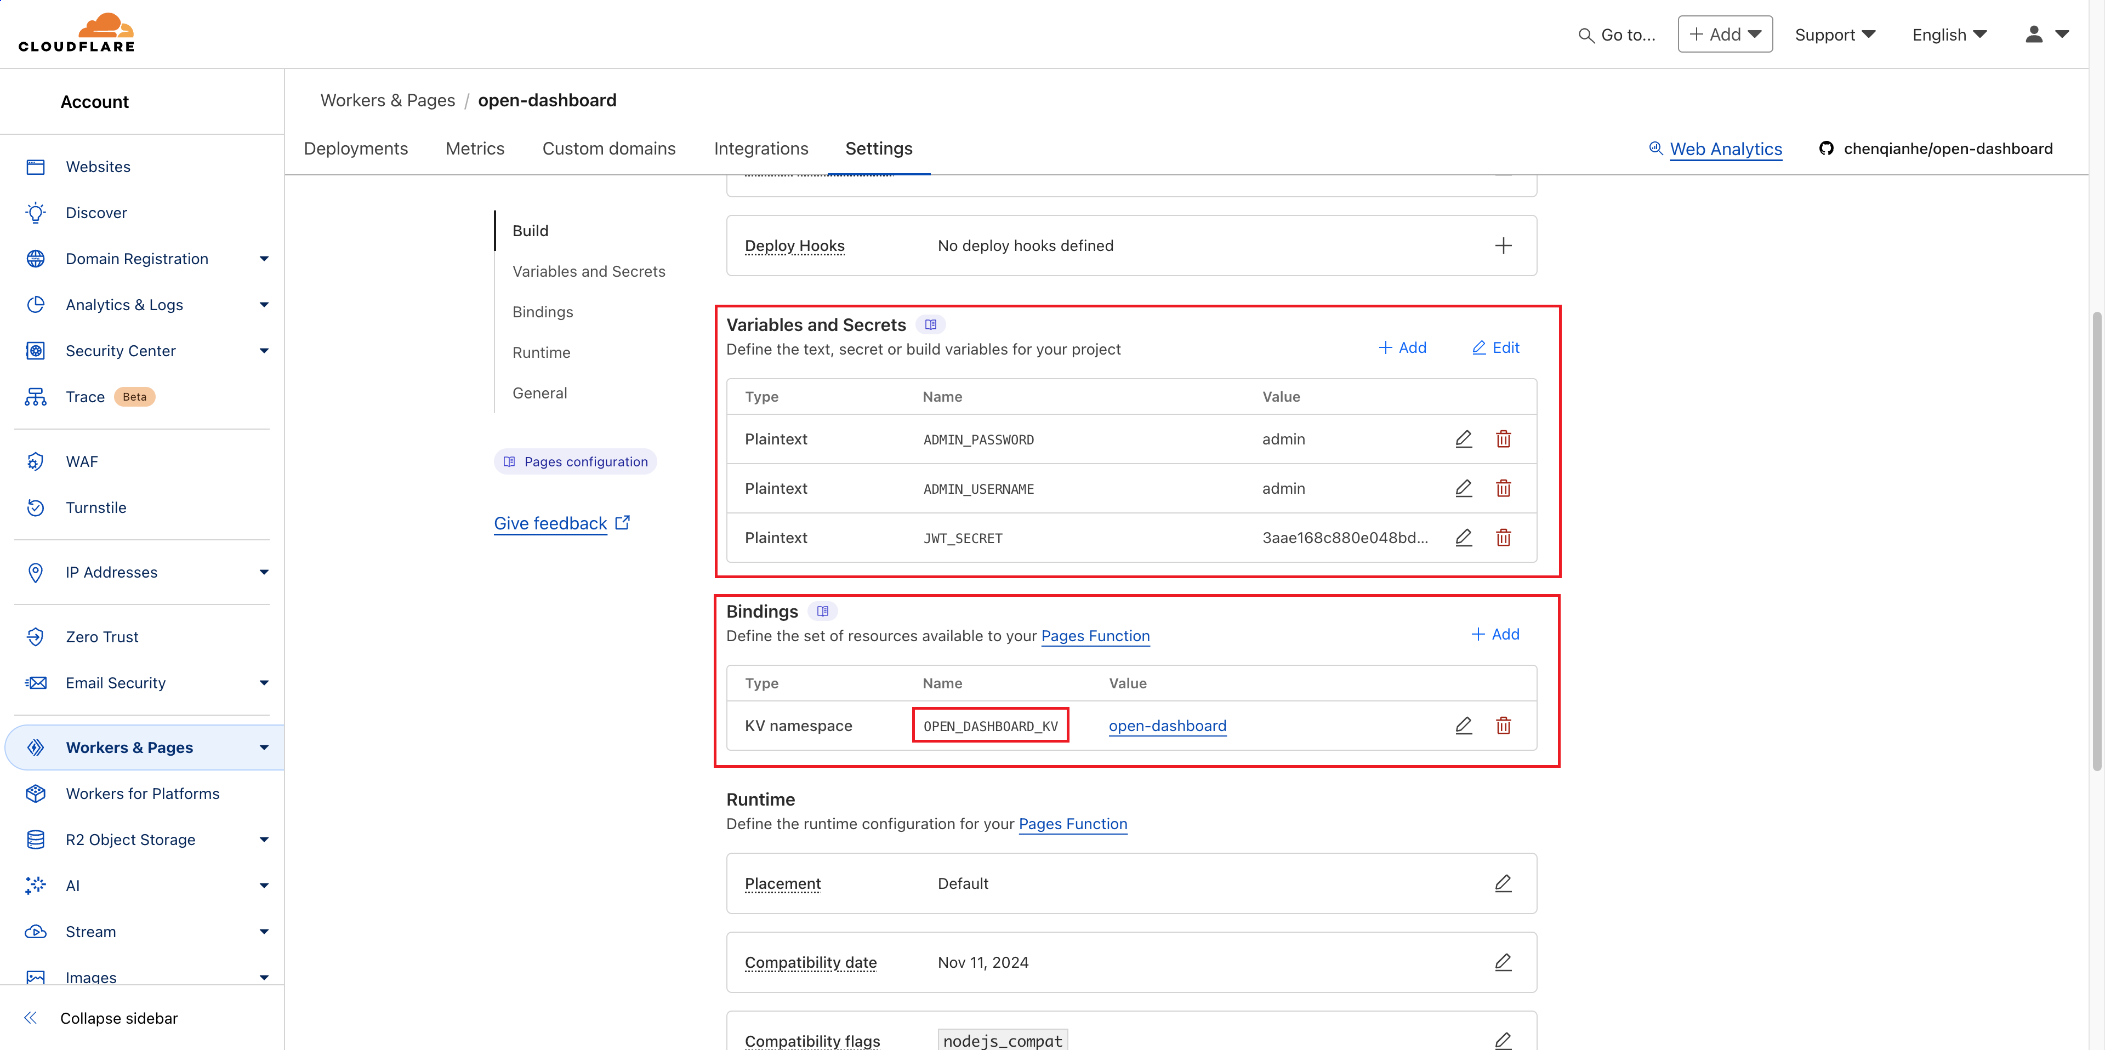Open chenqianhe/open-dashboard repository link
Screen dimensions: 2105x1050
(x=1947, y=148)
